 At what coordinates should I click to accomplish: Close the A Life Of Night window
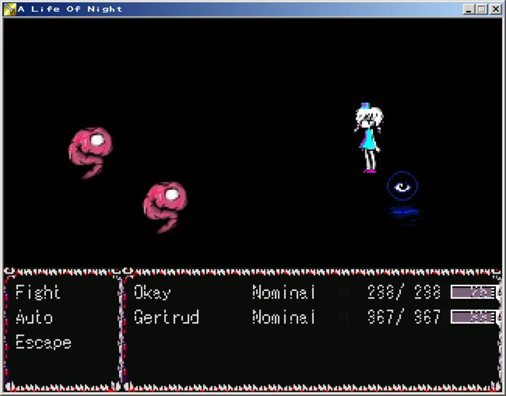coord(496,9)
